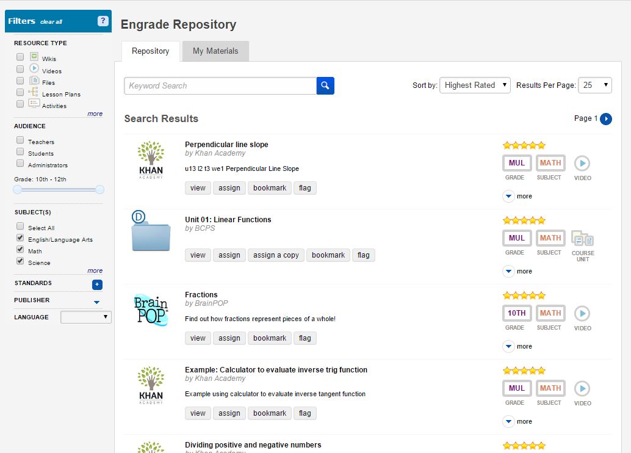Click the Course Unit icon for Unit 01

(582, 238)
